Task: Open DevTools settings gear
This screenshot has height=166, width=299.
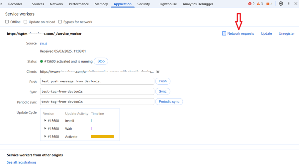Action: coord(281,4)
